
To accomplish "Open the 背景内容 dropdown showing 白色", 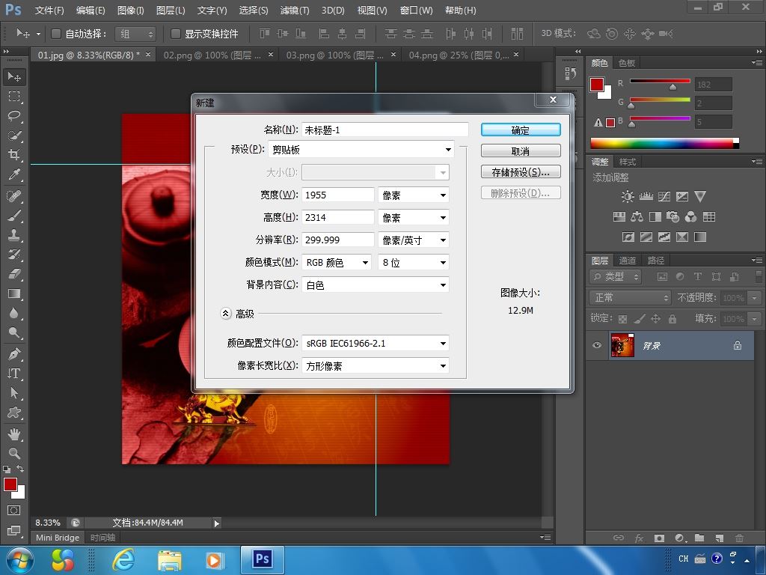I will click(376, 285).
